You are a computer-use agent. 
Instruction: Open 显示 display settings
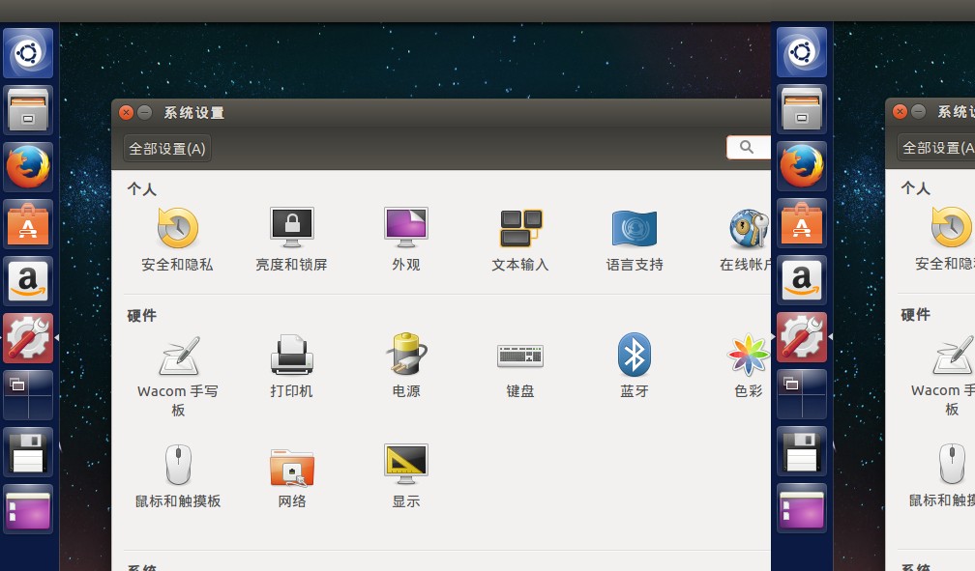(x=406, y=476)
